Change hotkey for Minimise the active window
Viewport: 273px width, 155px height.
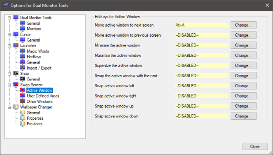coord(243,45)
